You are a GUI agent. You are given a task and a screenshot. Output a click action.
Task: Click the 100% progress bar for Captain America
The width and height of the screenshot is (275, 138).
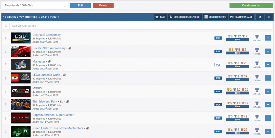pos(237,120)
